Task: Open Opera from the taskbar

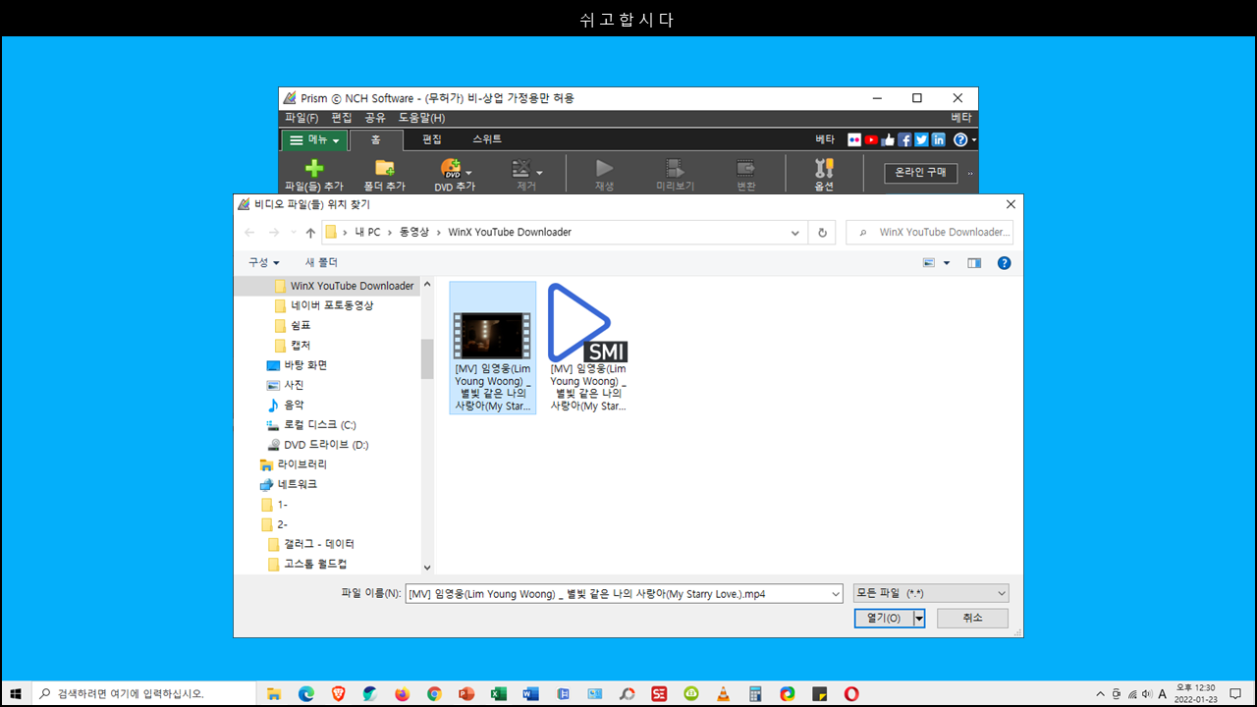Action: [851, 693]
